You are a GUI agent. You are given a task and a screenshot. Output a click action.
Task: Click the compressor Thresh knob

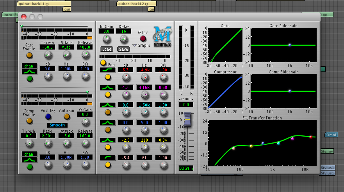point(29,143)
